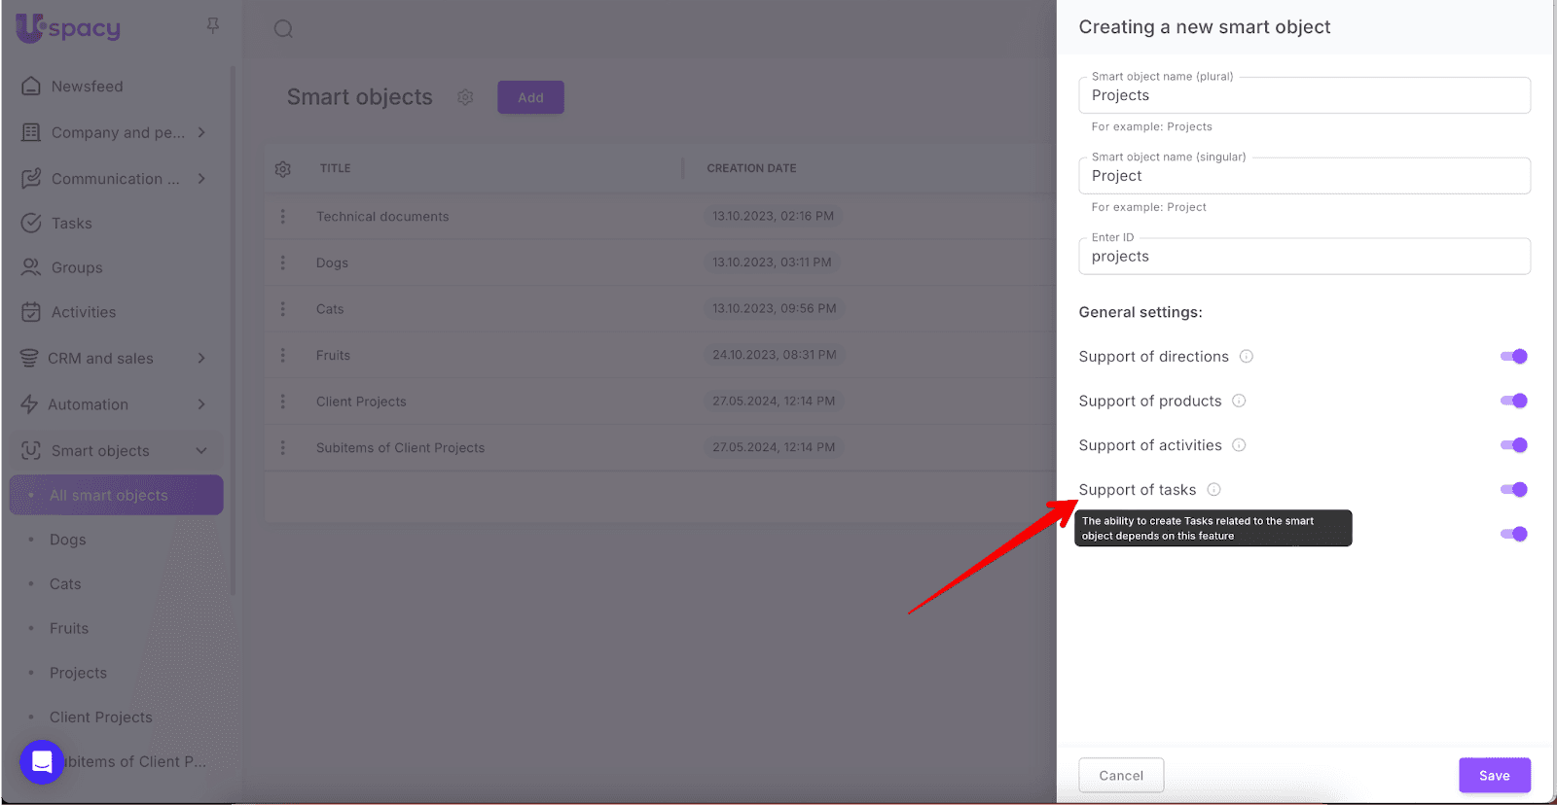Cancel creating the smart object

(1121, 775)
